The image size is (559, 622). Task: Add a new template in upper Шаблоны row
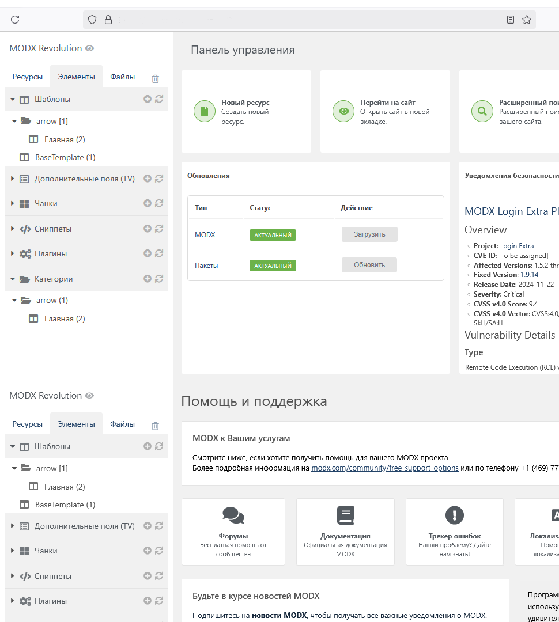pyautogui.click(x=148, y=99)
